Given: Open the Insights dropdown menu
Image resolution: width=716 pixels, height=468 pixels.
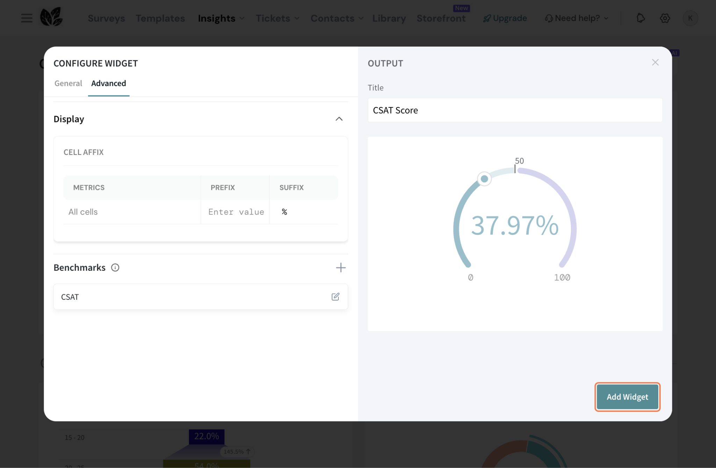Looking at the screenshot, I should (x=221, y=18).
